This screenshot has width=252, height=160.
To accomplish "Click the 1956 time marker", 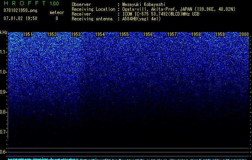I will [x=148, y=34].
